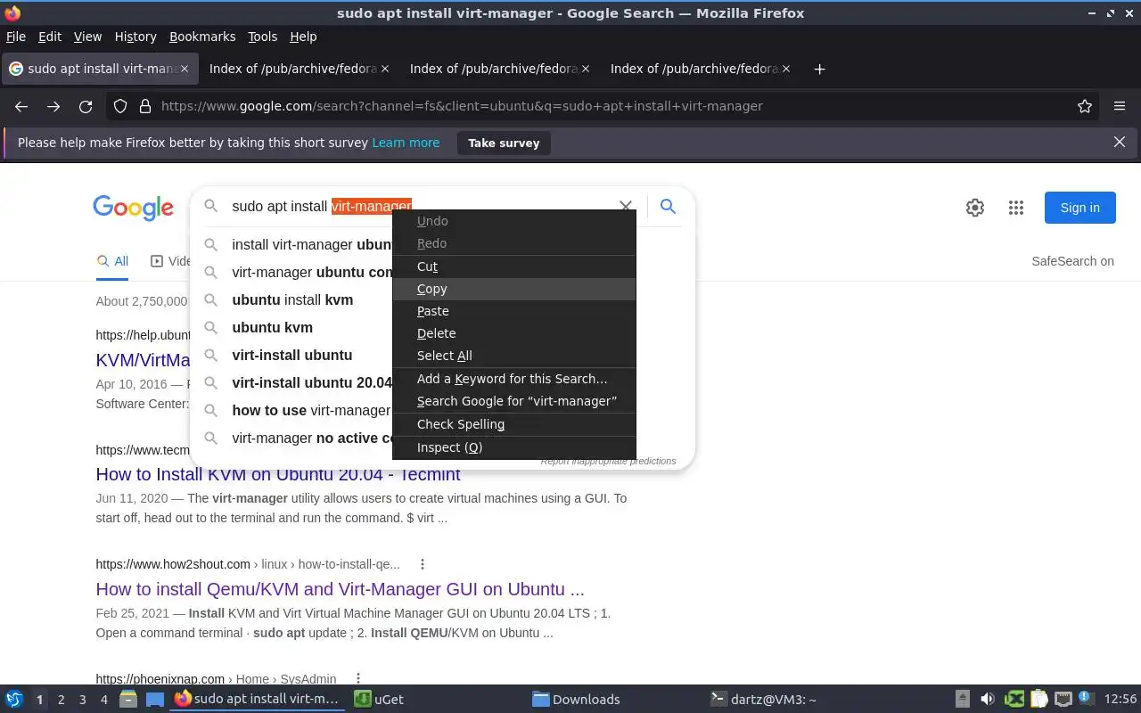Open a new tab with plus button
The height and width of the screenshot is (713, 1141).
[x=819, y=69]
